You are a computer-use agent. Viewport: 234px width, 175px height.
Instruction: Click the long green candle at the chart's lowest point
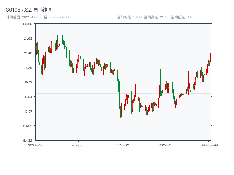coord(121,117)
